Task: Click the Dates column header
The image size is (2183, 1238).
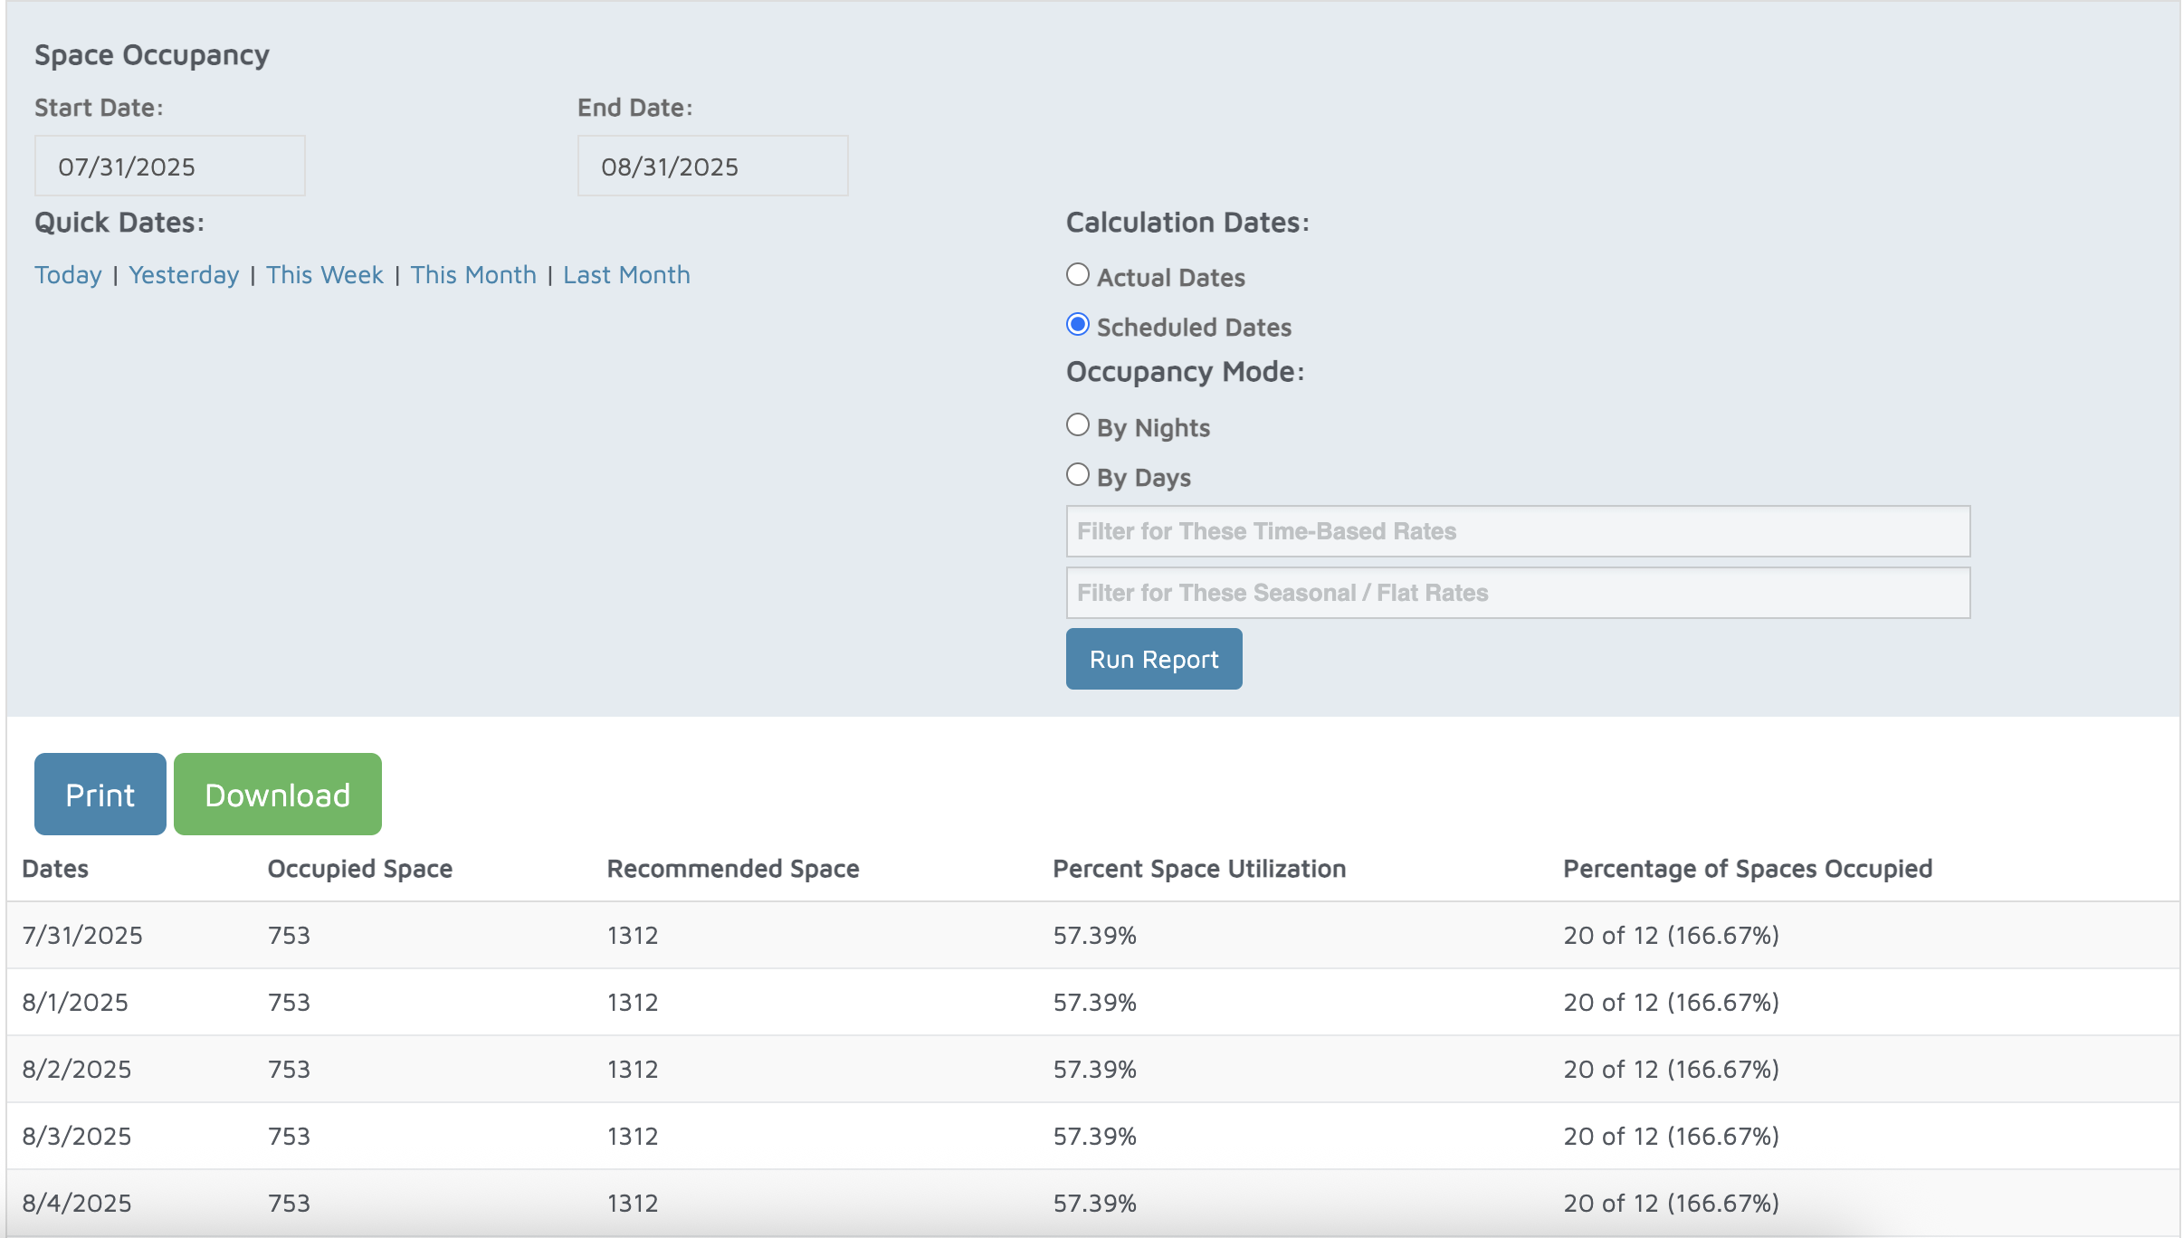Action: 55,869
